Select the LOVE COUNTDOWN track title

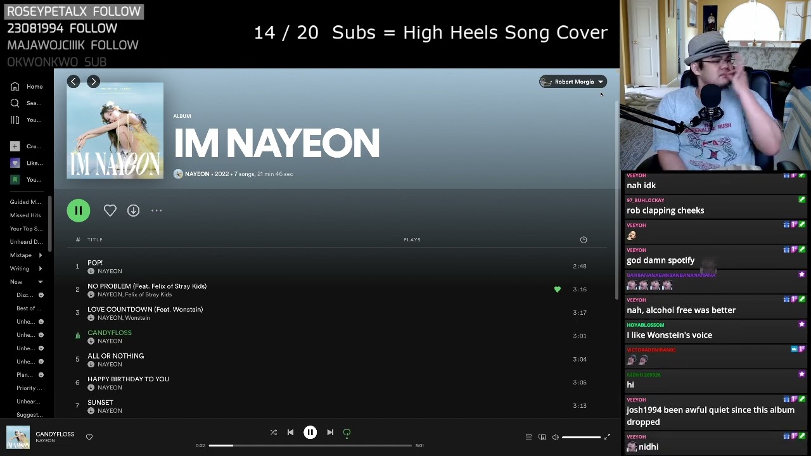(x=145, y=310)
